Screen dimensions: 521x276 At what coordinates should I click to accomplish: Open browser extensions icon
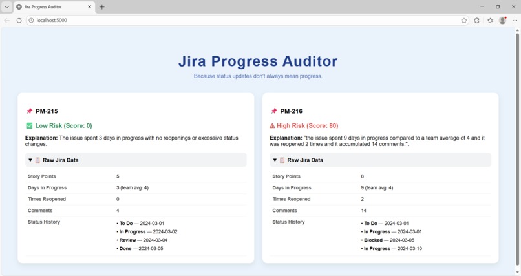pyautogui.click(x=477, y=21)
